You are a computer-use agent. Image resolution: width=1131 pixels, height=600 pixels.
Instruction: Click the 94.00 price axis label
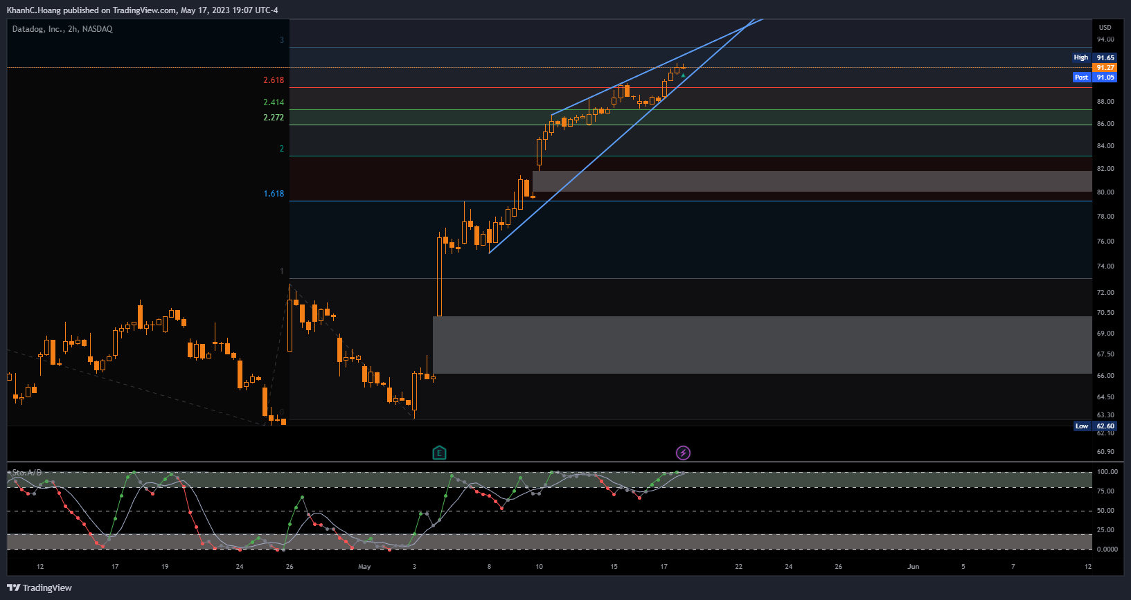[x=1105, y=39]
